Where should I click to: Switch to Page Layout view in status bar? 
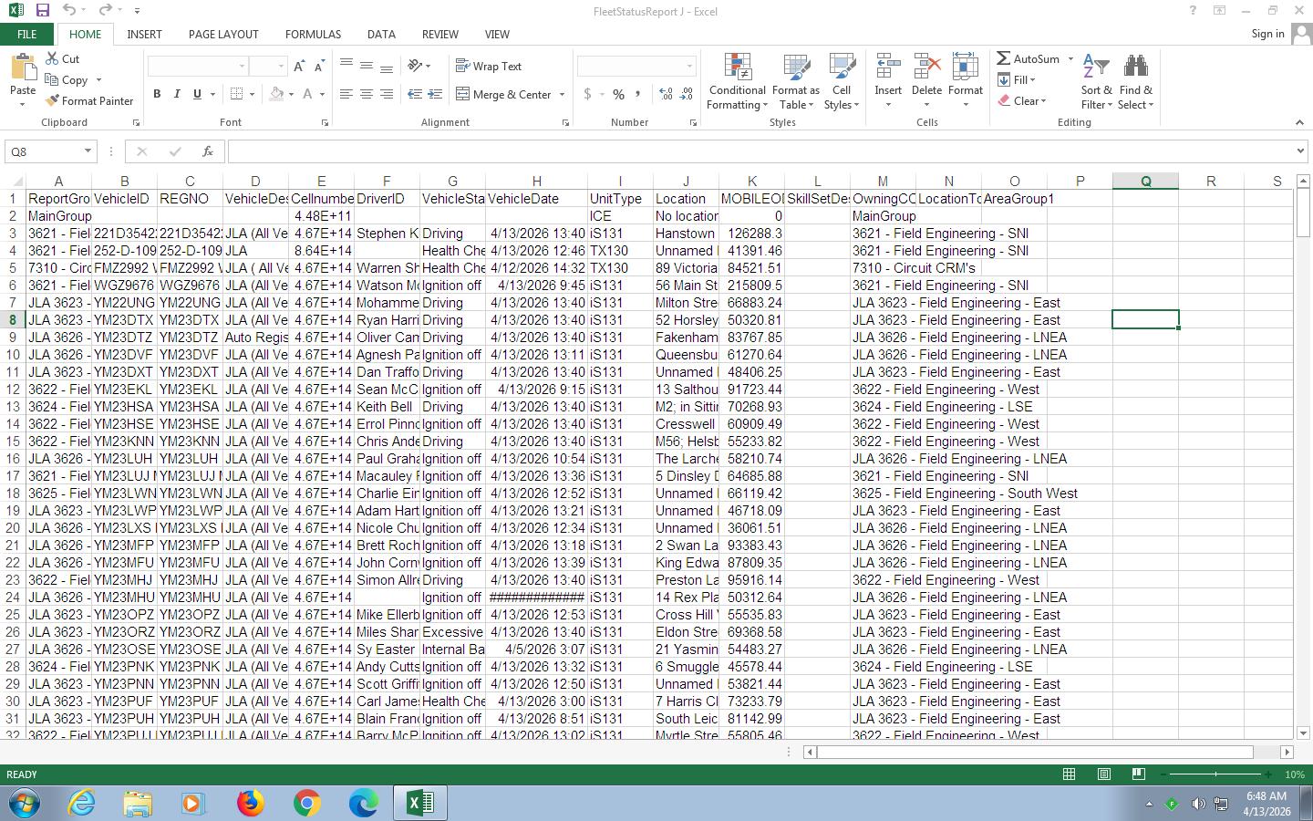click(x=1103, y=774)
